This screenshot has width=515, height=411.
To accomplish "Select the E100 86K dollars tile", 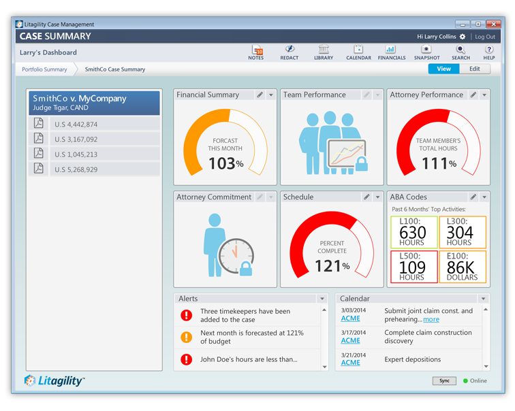I will tap(463, 267).
